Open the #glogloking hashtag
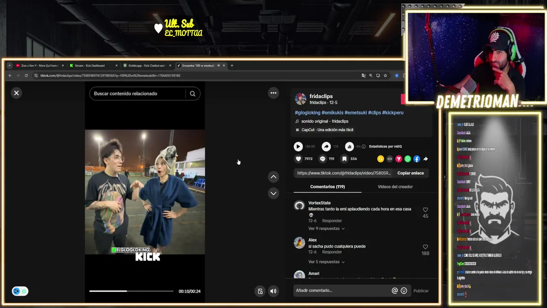This screenshot has height=308, width=547. [307, 113]
